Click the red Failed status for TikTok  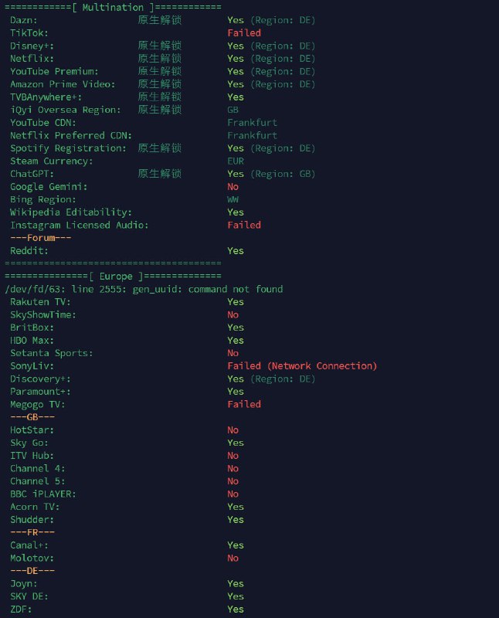click(x=244, y=33)
